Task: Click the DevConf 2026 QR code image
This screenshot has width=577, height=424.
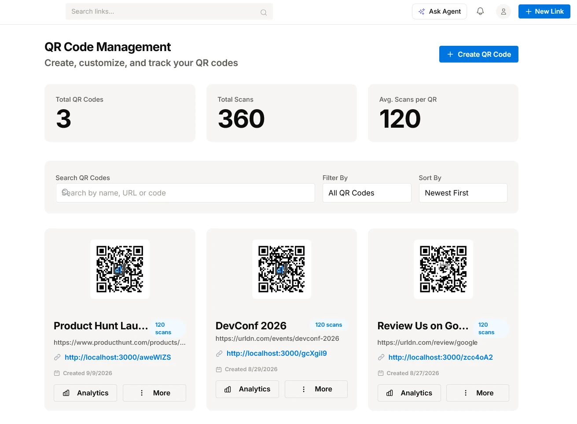Action: (x=282, y=269)
